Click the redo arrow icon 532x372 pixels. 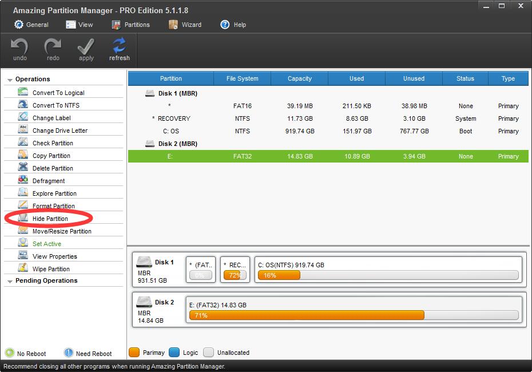[x=53, y=46]
